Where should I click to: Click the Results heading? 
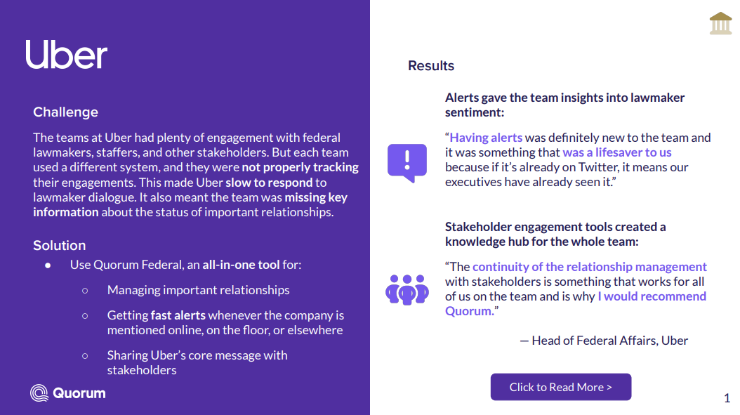point(431,66)
